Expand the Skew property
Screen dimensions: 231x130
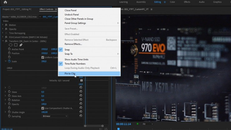pyautogui.click(x=5, y=92)
